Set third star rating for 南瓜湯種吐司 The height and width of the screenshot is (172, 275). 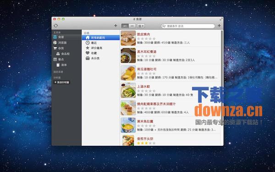point(146,73)
